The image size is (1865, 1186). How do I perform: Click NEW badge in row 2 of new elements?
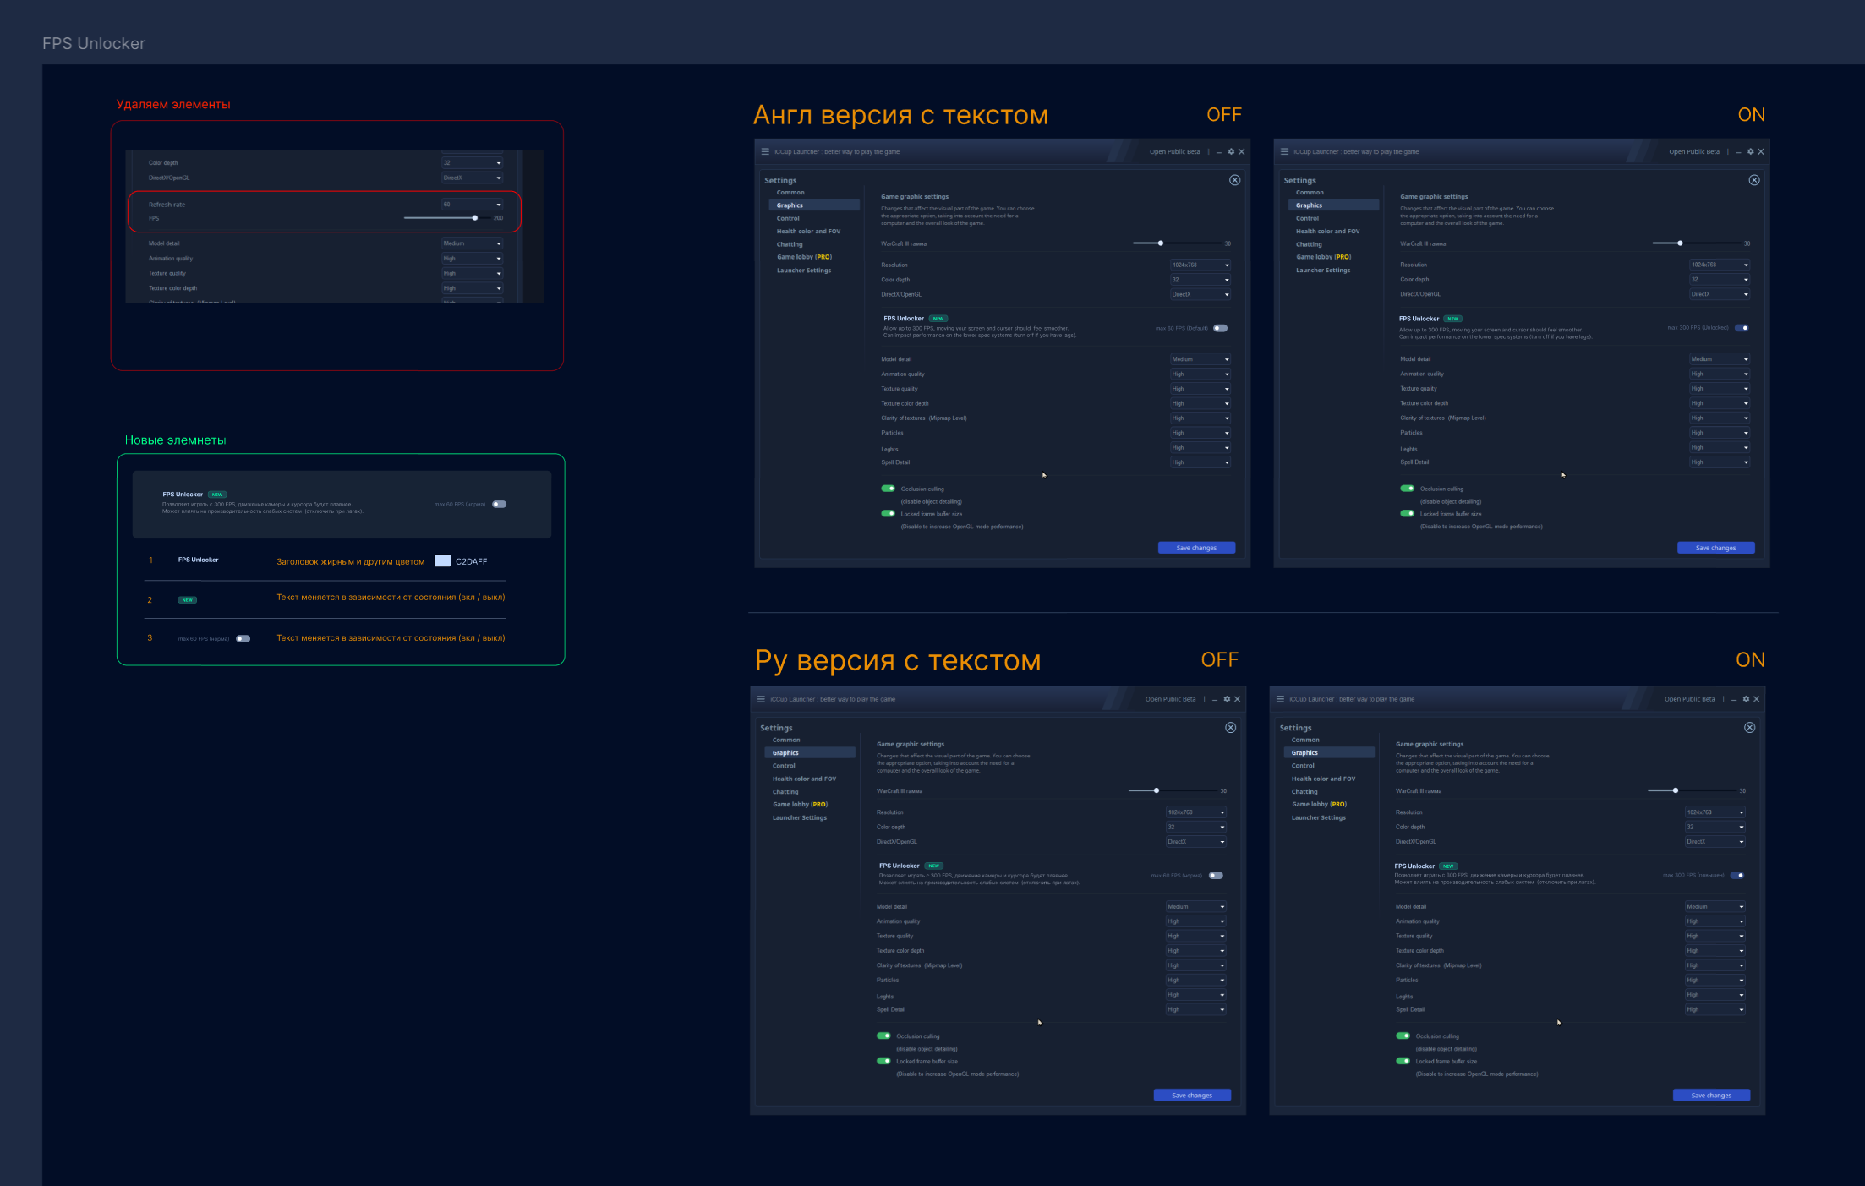[x=187, y=600]
